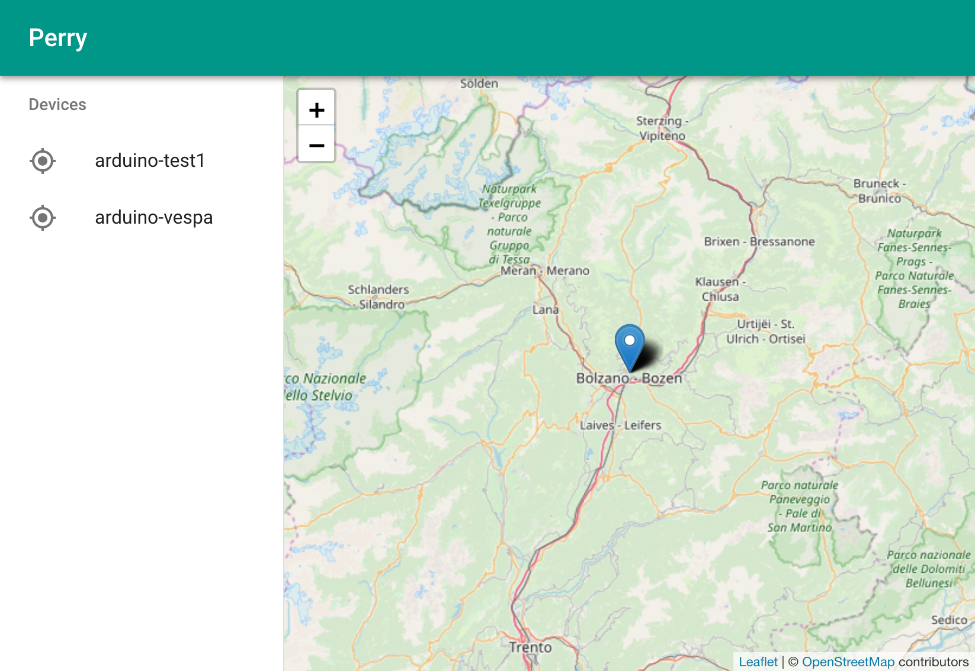Click the Parco naturale Paneveggio map label
This screenshot has width=975, height=671.
click(x=800, y=506)
